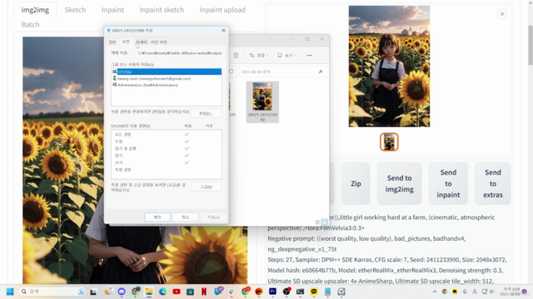
Task: Open the 정렬 sort dropdown in Explorer
Action: tap(259, 56)
